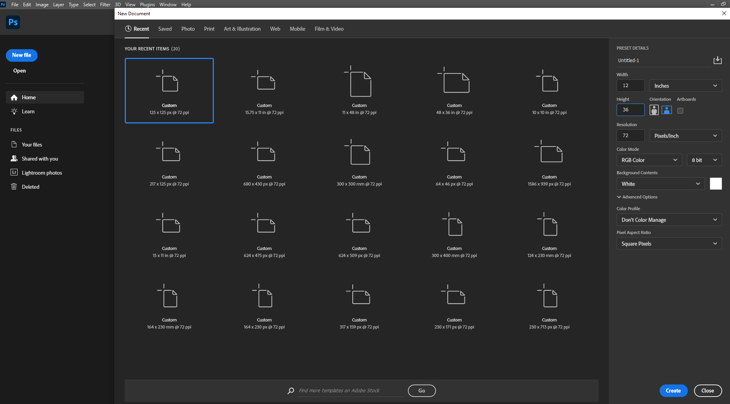The image size is (730, 404).
Task: Open the Pixel Aspect Ratio dropdown
Action: pyautogui.click(x=669, y=243)
